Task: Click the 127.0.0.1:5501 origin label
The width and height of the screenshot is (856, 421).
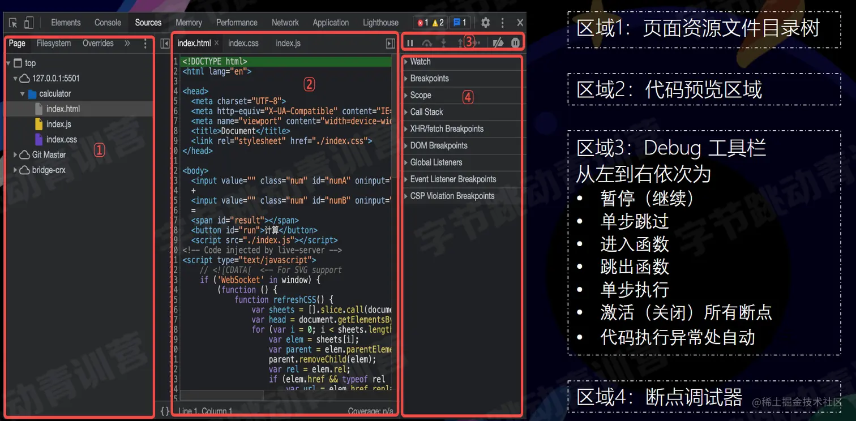Action: (56, 79)
